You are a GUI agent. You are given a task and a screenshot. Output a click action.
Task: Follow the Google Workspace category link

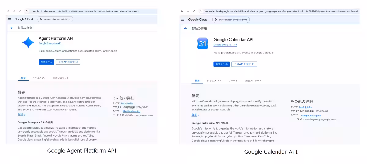311,116
